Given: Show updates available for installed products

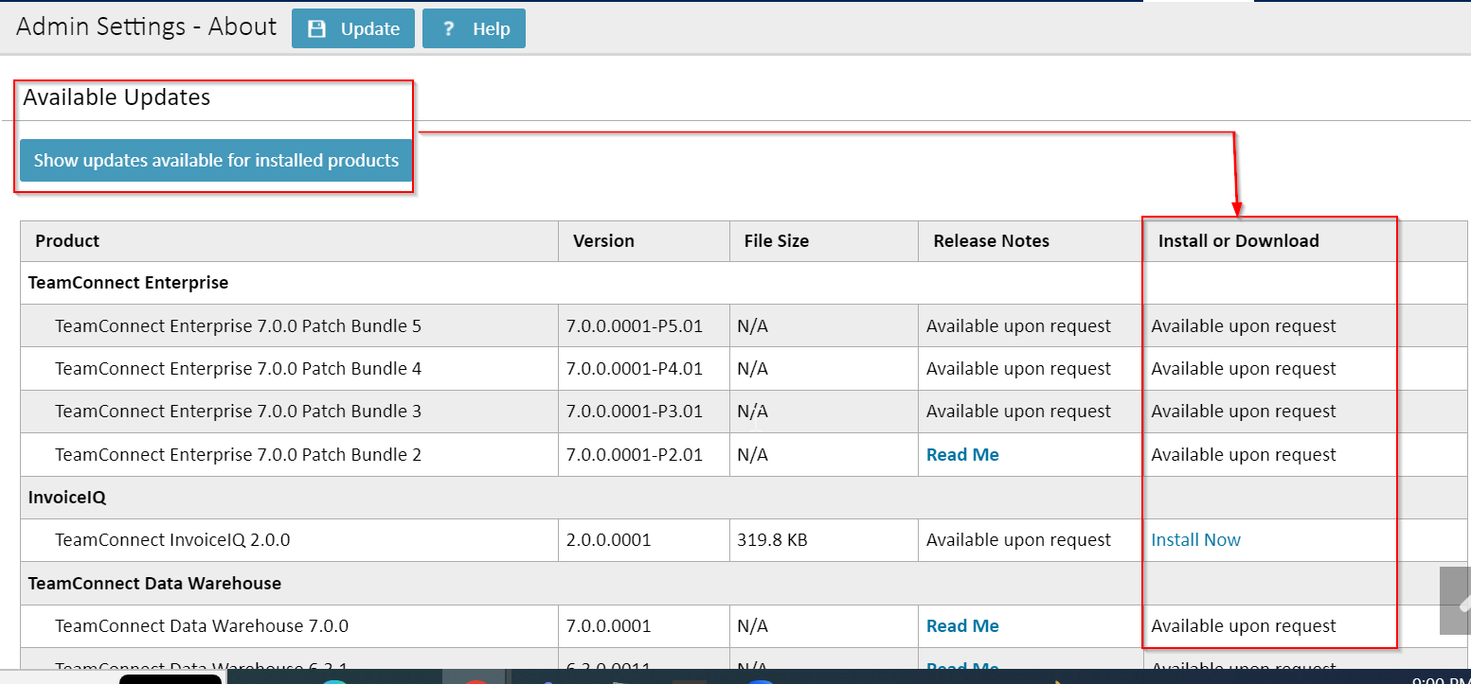Looking at the screenshot, I should pos(216,160).
